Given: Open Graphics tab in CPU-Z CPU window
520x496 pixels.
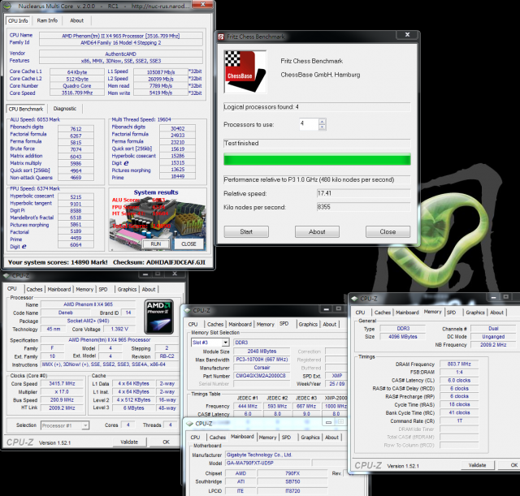Looking at the screenshot, I should click(127, 289).
